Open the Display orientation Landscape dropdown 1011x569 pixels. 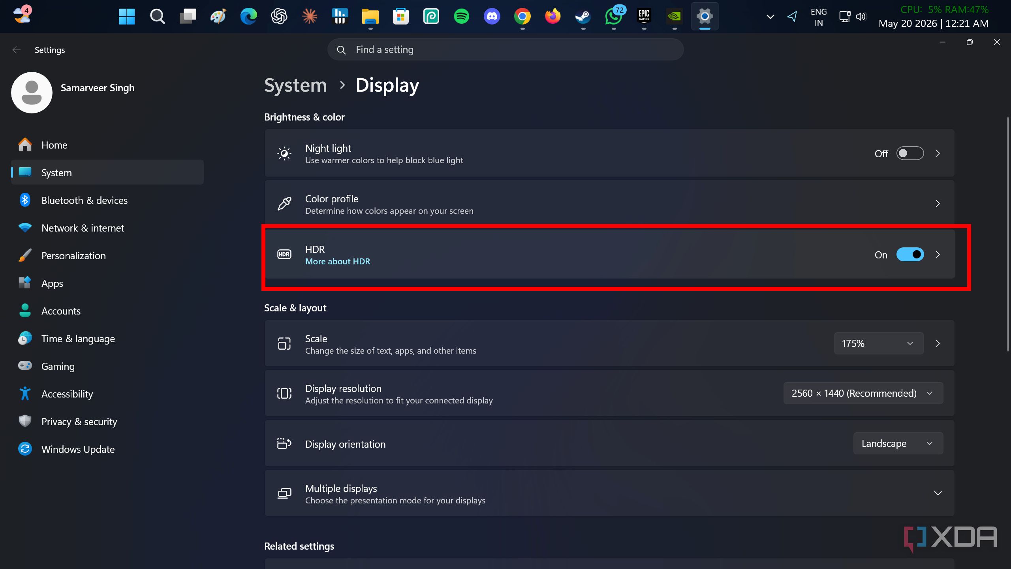pos(898,443)
